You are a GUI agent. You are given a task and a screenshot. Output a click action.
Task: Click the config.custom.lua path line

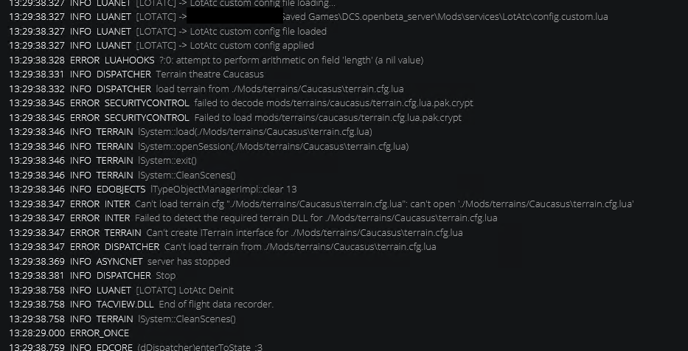pos(308,17)
